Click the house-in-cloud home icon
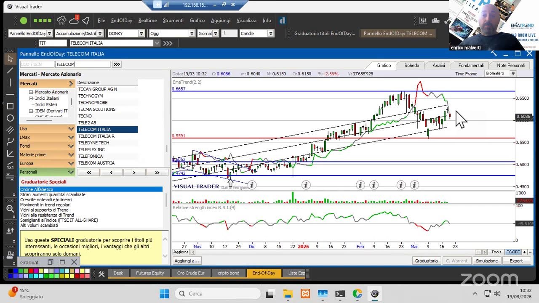Viewport: 539px width, 303px height. 61,20
